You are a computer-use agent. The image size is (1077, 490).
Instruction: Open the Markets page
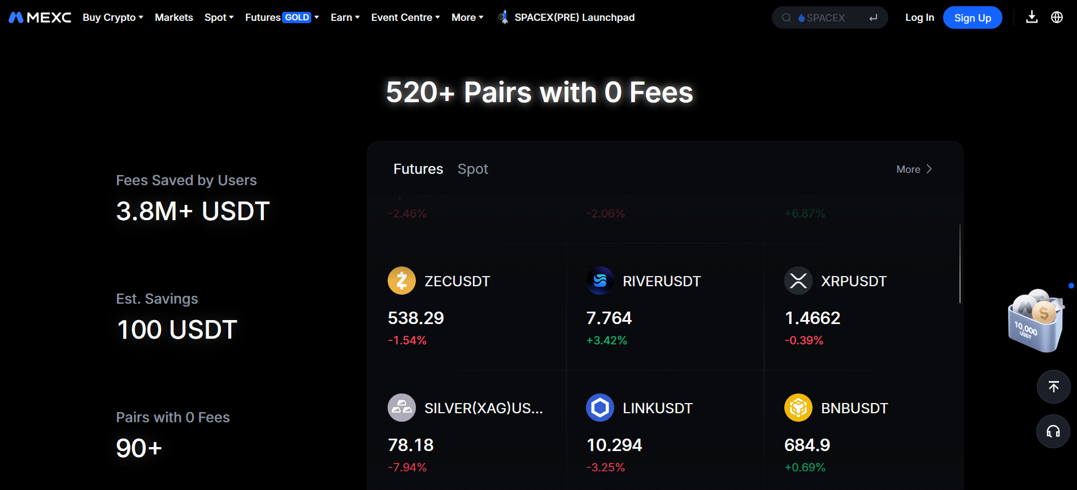coord(174,17)
